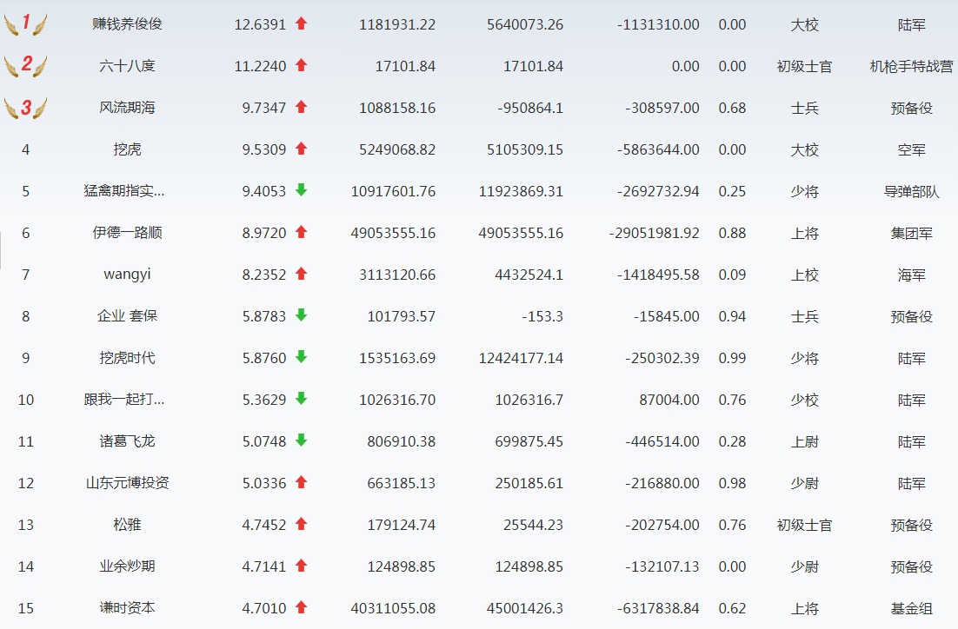The width and height of the screenshot is (958, 629).
Task: Click red up arrow beside 5.0336
Action: [301, 482]
